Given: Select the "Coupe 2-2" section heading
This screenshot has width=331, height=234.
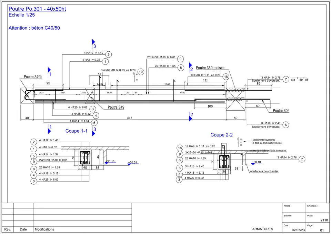Looking at the screenshot, I should point(221,135).
